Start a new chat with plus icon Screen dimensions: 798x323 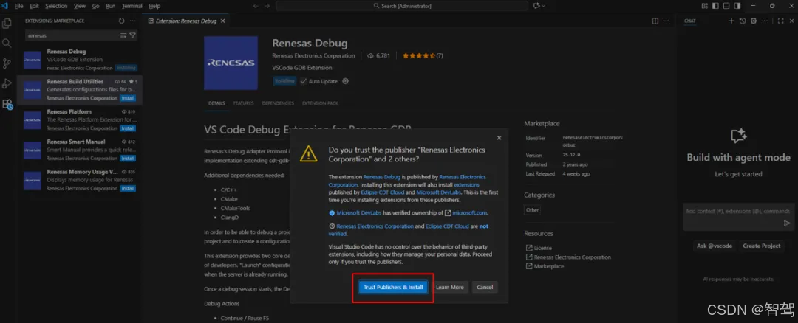pos(731,21)
